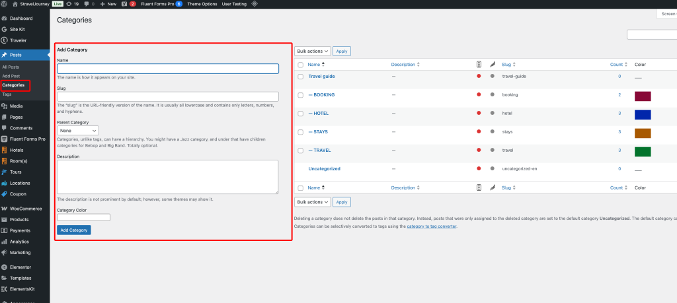The width and height of the screenshot is (677, 303).
Task: Open the Parent Category dropdown
Action: point(78,131)
